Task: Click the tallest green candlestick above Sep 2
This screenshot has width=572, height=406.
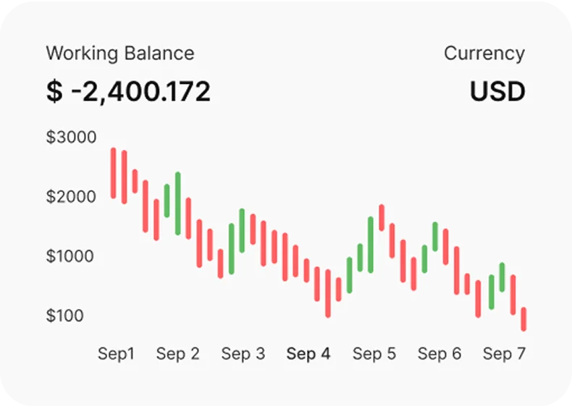Action: click(177, 203)
